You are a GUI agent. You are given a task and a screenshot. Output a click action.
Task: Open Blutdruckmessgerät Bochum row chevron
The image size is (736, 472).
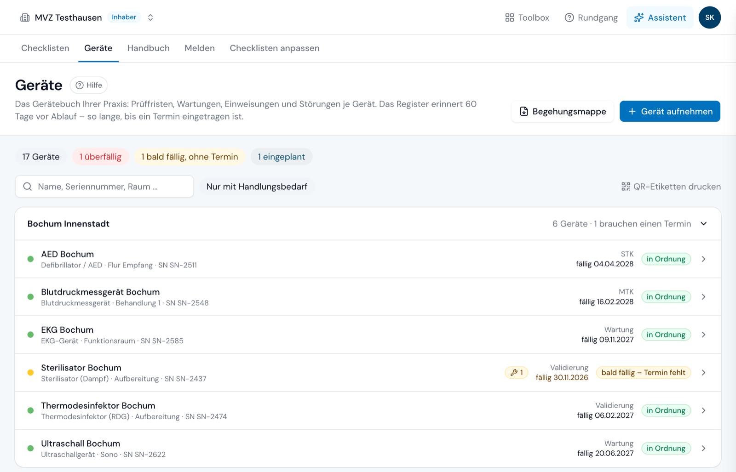click(x=704, y=297)
